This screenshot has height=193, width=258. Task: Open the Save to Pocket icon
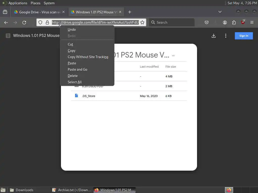click(x=207, y=22)
